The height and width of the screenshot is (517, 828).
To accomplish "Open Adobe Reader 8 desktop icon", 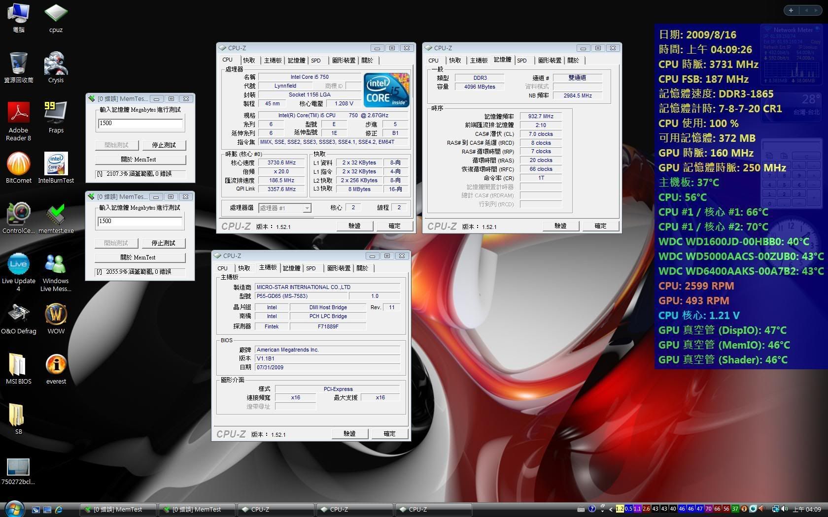I will point(18,121).
